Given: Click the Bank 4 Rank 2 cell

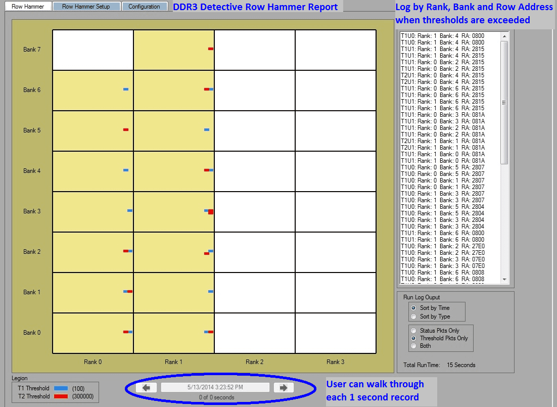Looking at the screenshot, I should 255,171.
